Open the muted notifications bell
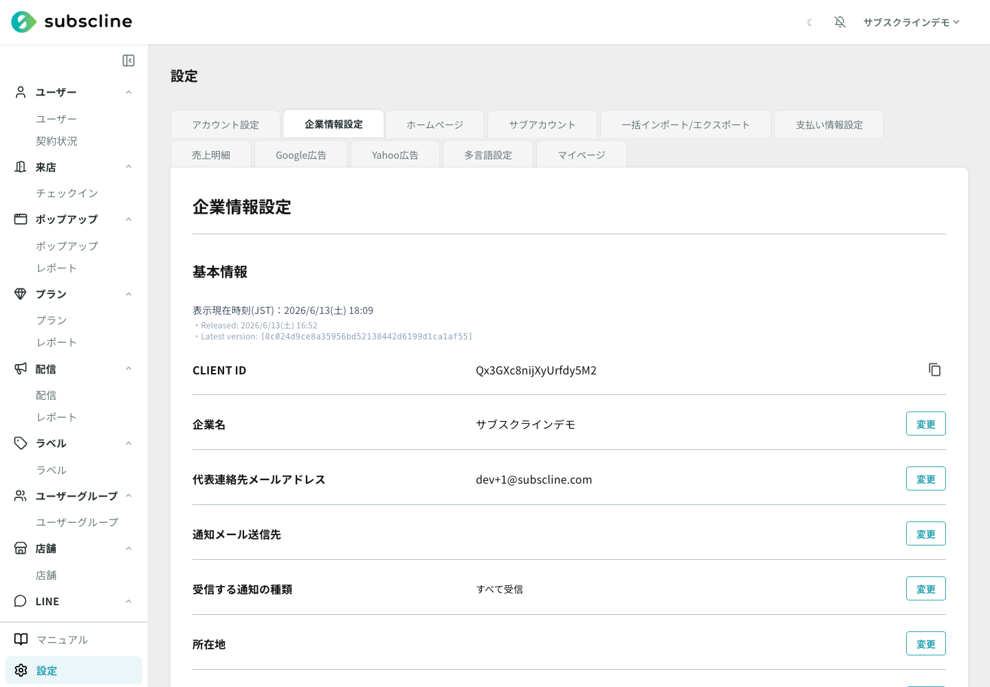This screenshot has height=687, width=990. click(x=840, y=22)
